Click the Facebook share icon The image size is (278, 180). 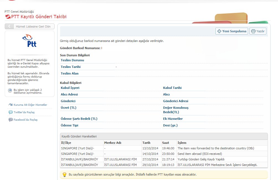click(x=11, y=120)
